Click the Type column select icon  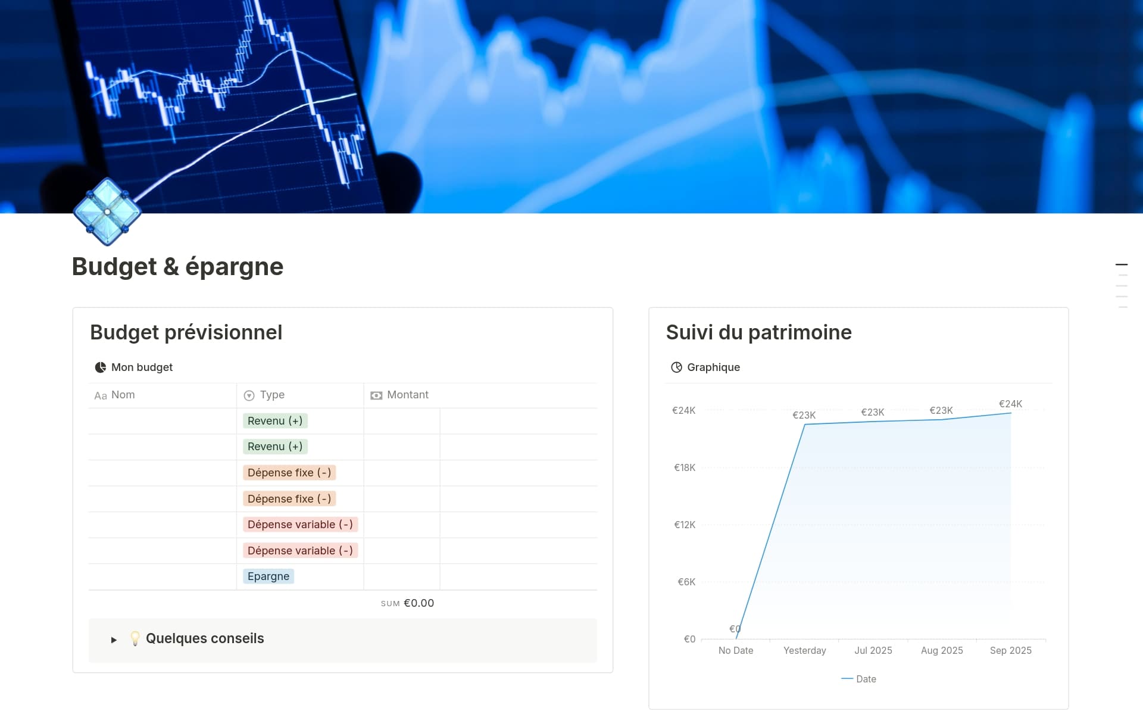coord(249,395)
